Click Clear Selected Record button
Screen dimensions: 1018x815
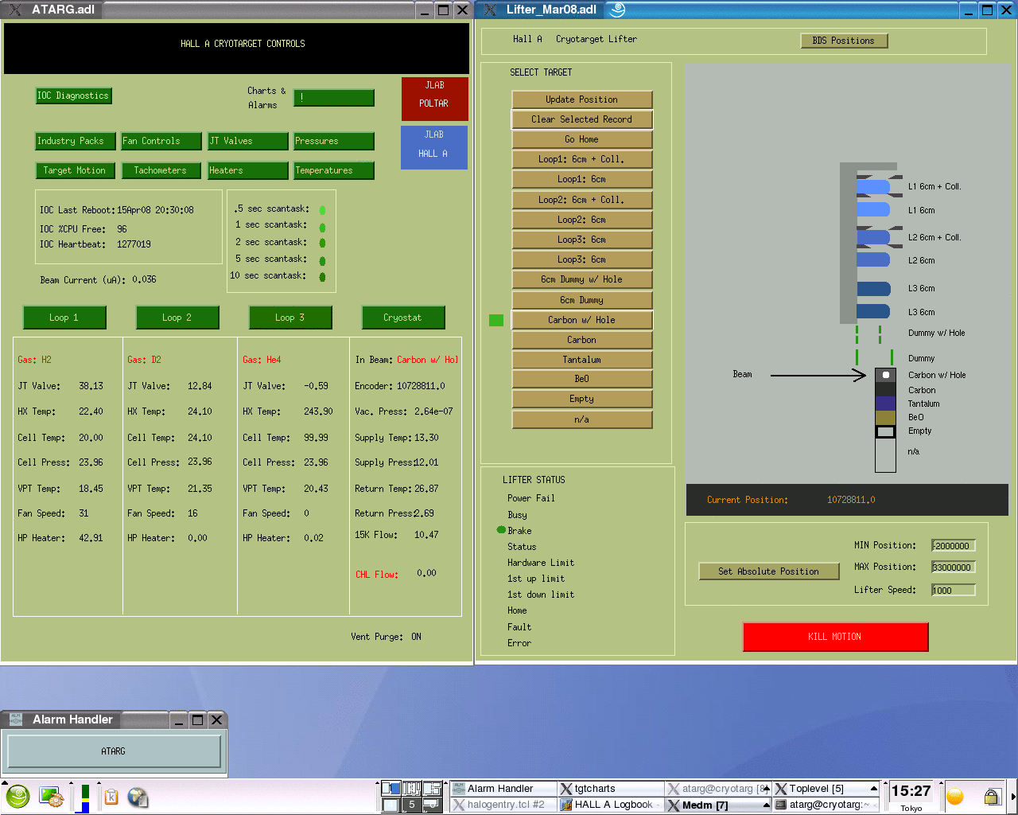click(x=582, y=119)
